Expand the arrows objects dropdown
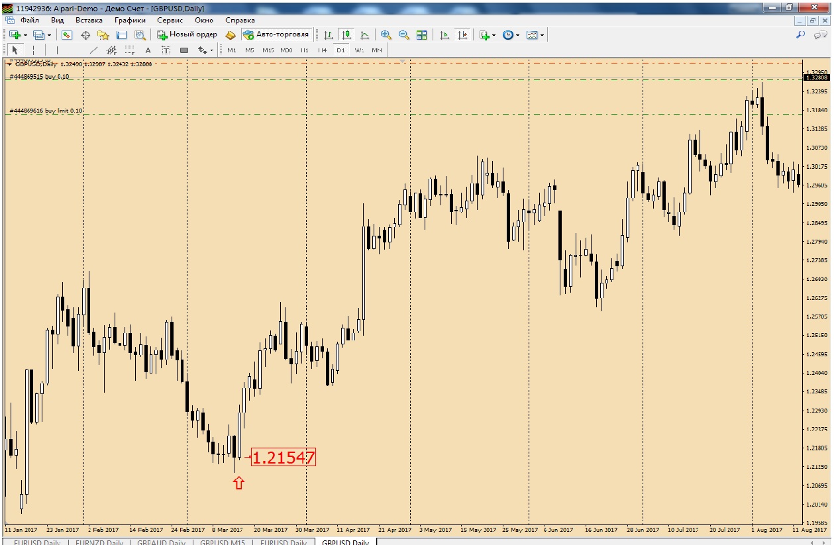Viewport: 834px width, 545px height. tap(212, 50)
